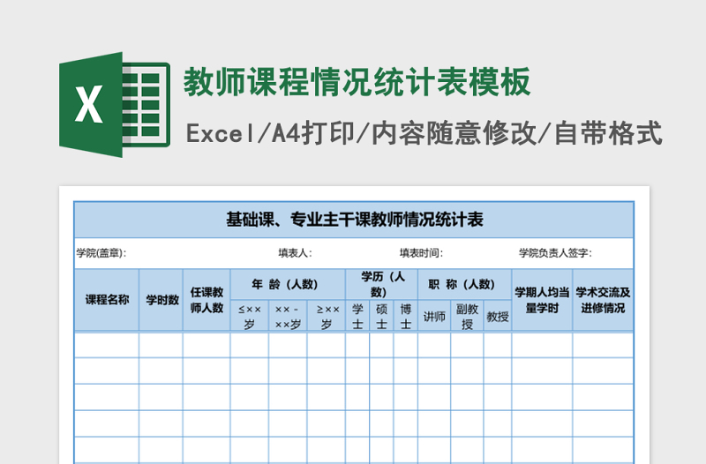This screenshot has width=706, height=464.
Task: Select the 学时数 header cell
Action: tap(161, 300)
